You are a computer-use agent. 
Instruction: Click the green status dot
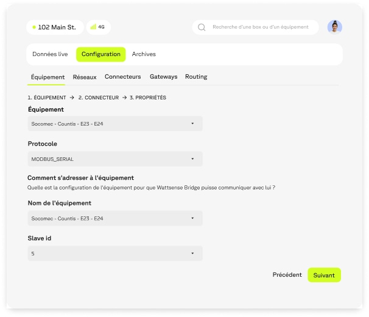(x=34, y=27)
